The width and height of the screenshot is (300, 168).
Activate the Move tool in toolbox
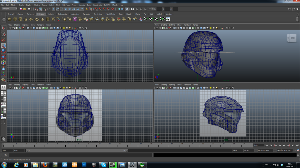tap(4, 45)
